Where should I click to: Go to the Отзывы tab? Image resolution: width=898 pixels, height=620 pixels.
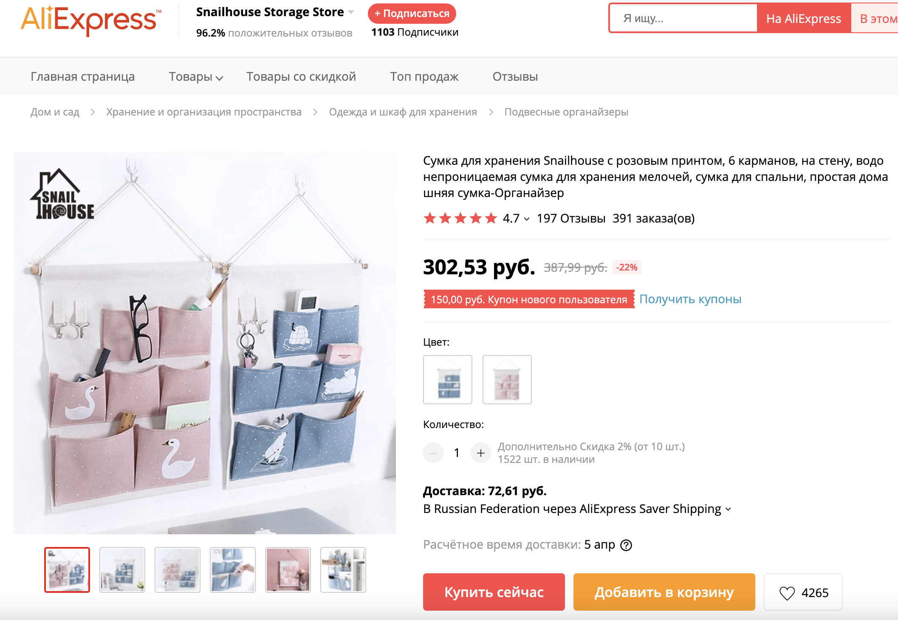point(515,77)
